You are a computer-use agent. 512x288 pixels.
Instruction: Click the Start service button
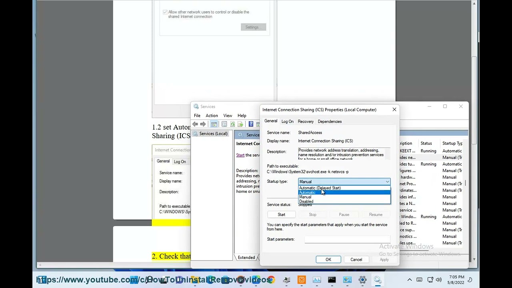click(x=282, y=215)
